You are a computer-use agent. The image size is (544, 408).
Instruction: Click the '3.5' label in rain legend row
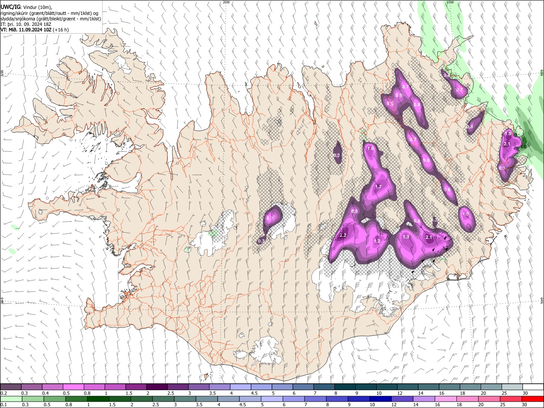click(x=199, y=405)
